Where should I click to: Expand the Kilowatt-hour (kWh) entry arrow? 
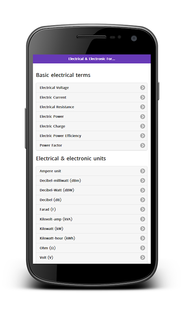click(142, 238)
